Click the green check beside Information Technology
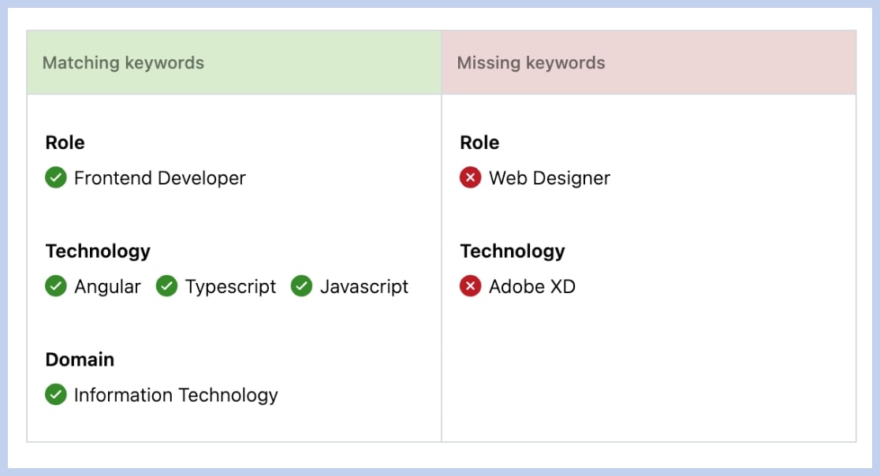880x476 pixels. pyautogui.click(x=56, y=394)
